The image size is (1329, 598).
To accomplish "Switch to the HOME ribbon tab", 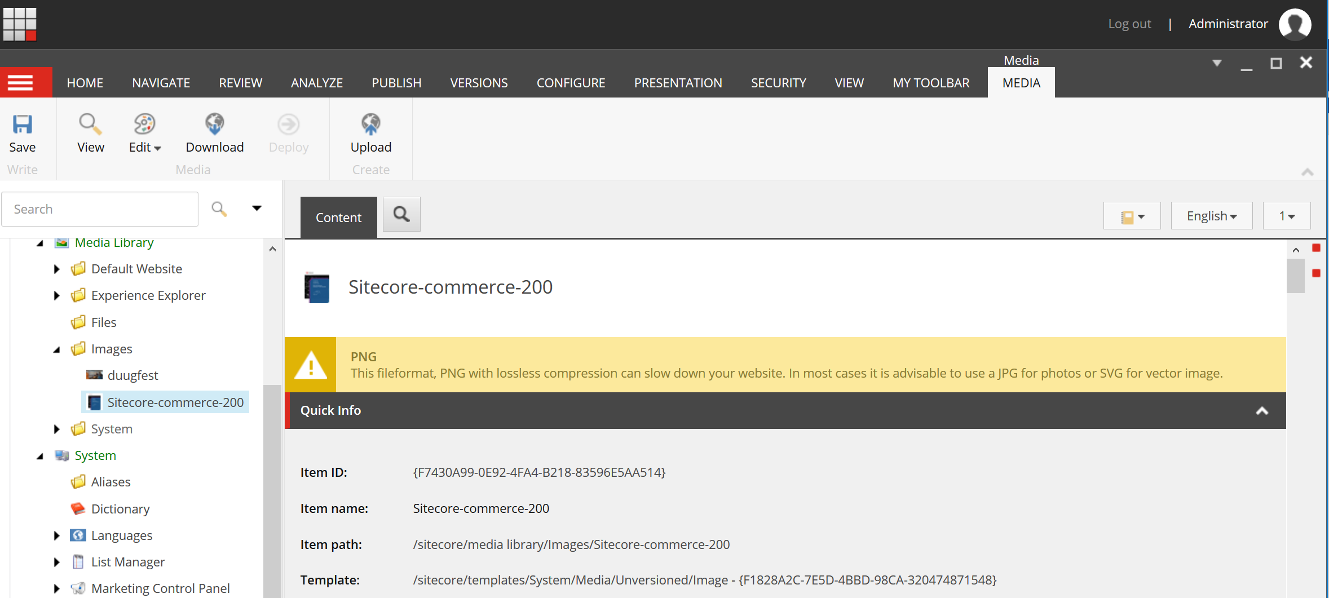I will click(85, 83).
